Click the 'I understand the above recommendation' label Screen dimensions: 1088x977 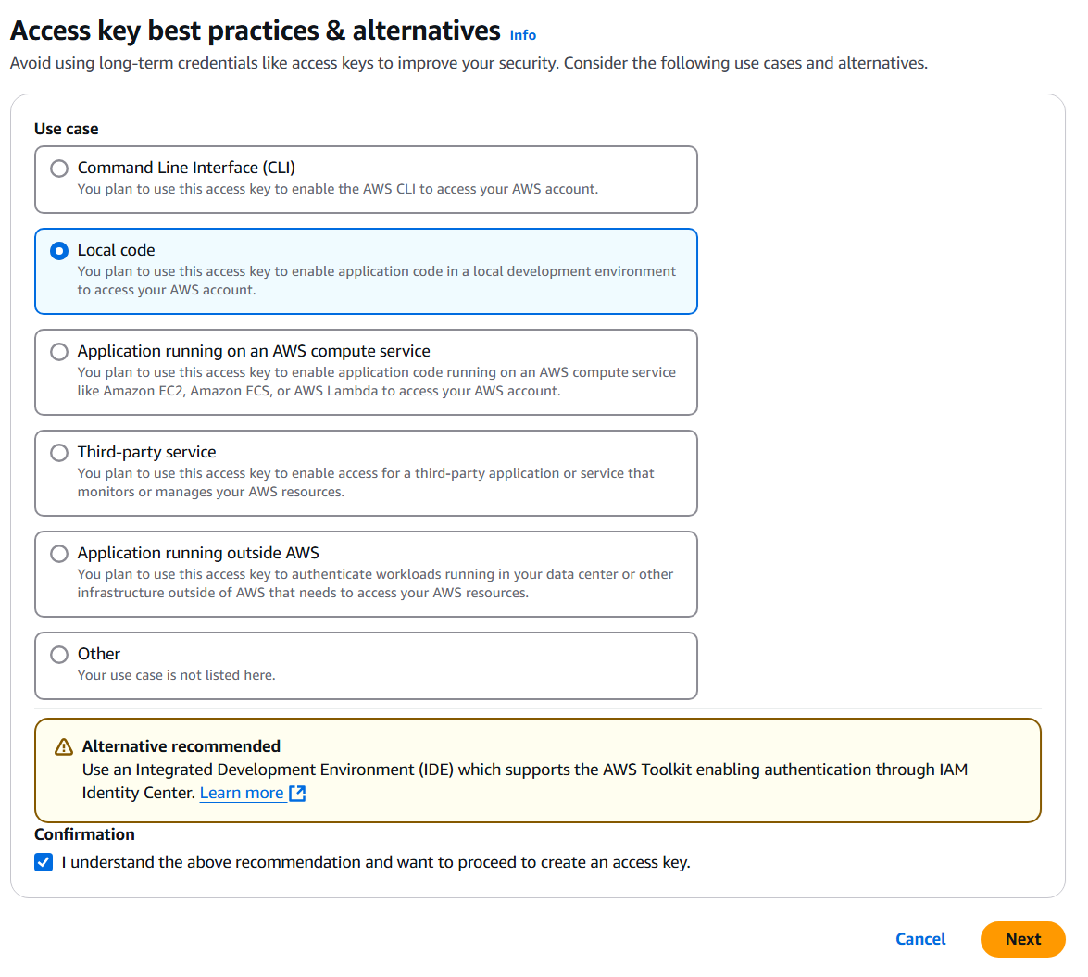(x=376, y=863)
